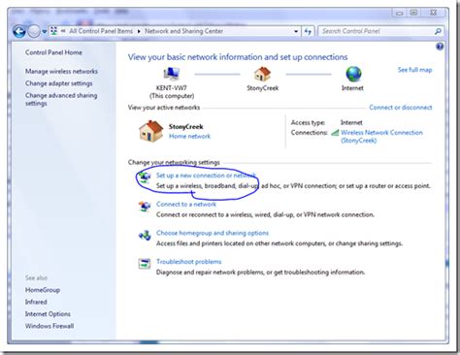460x355 pixels.
Task: Click the Connect to a network link
Action: pyautogui.click(x=186, y=204)
